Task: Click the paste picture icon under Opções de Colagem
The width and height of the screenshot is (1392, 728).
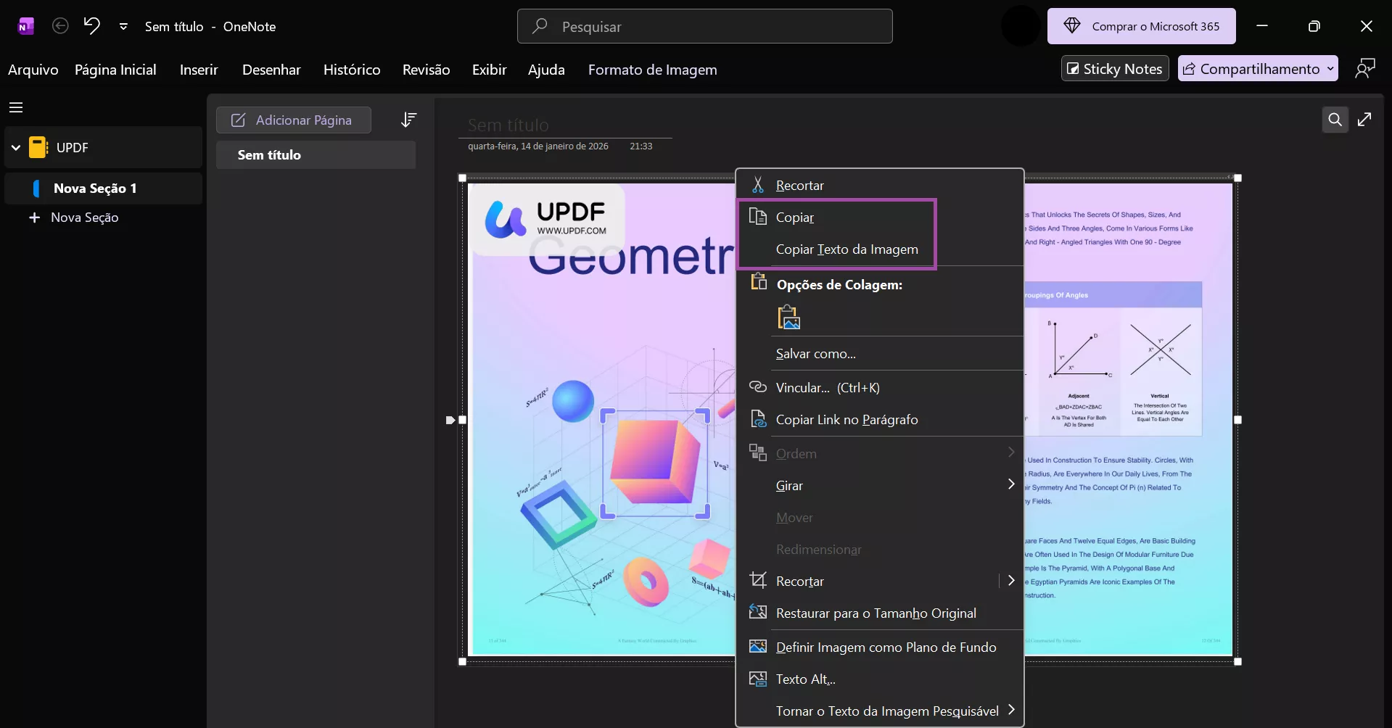Action: point(789,317)
